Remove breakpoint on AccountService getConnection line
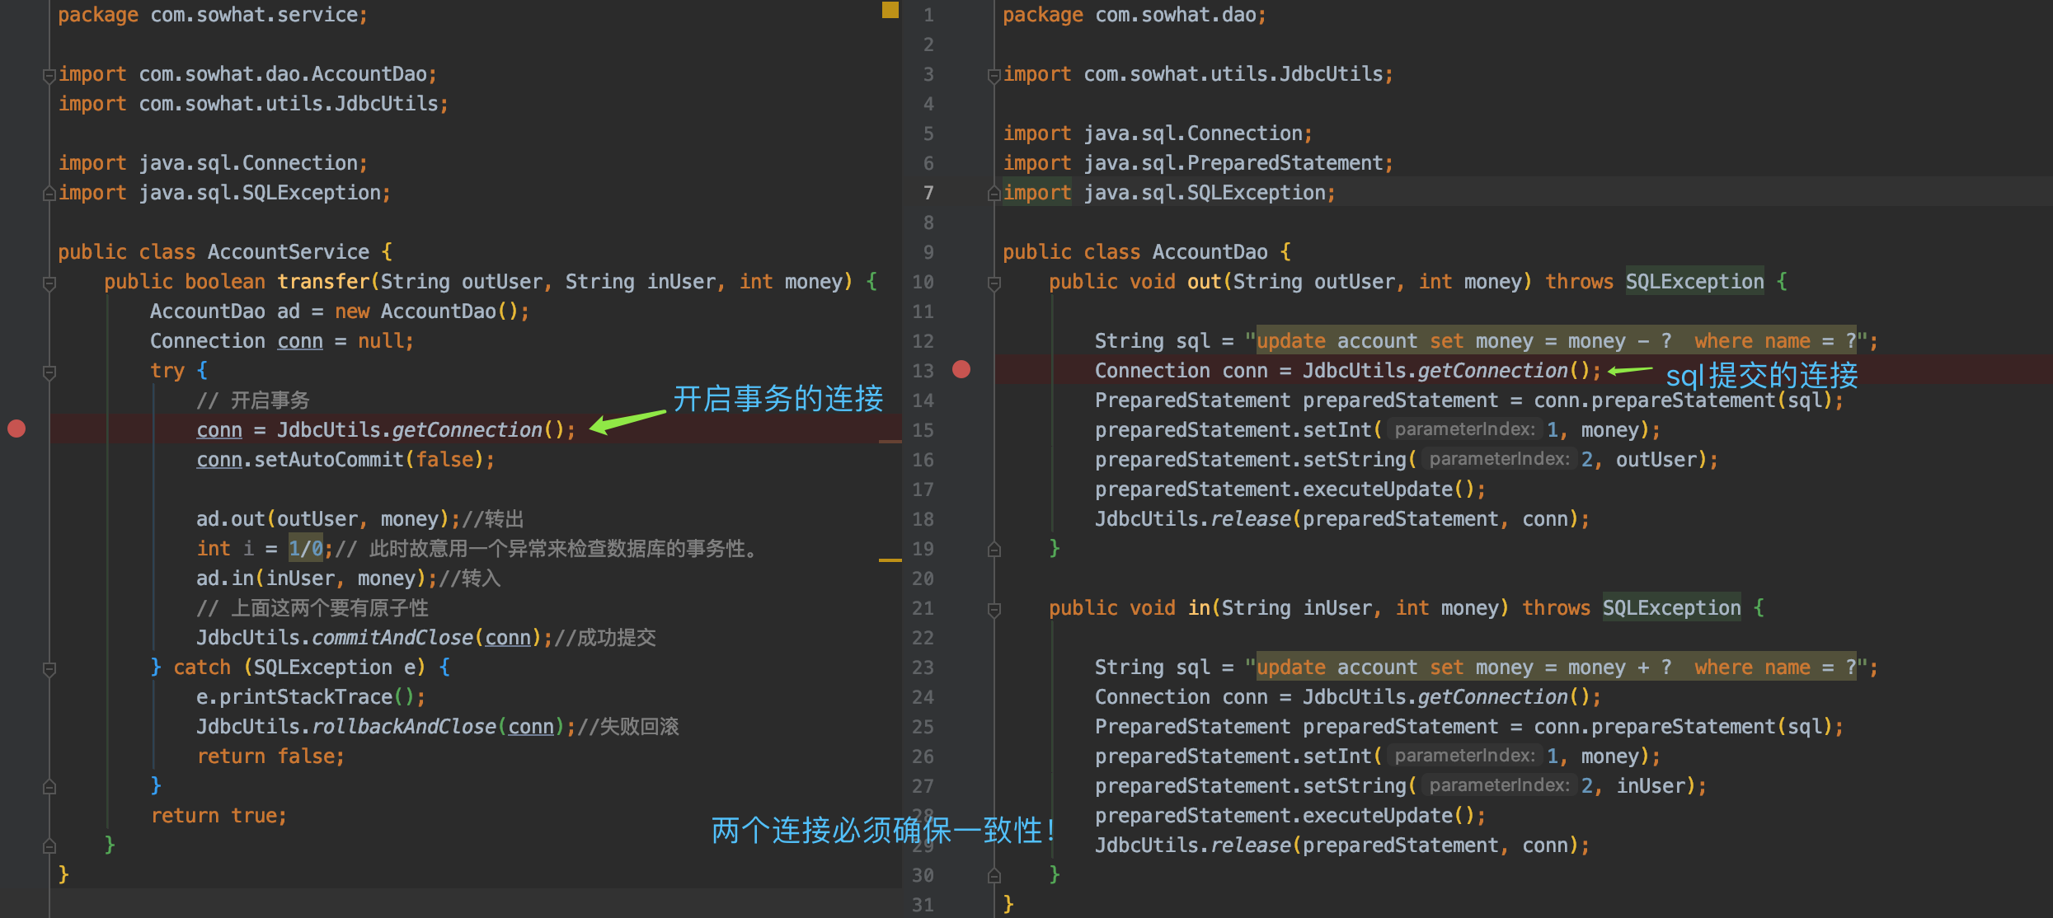The height and width of the screenshot is (918, 2053). point(16,429)
